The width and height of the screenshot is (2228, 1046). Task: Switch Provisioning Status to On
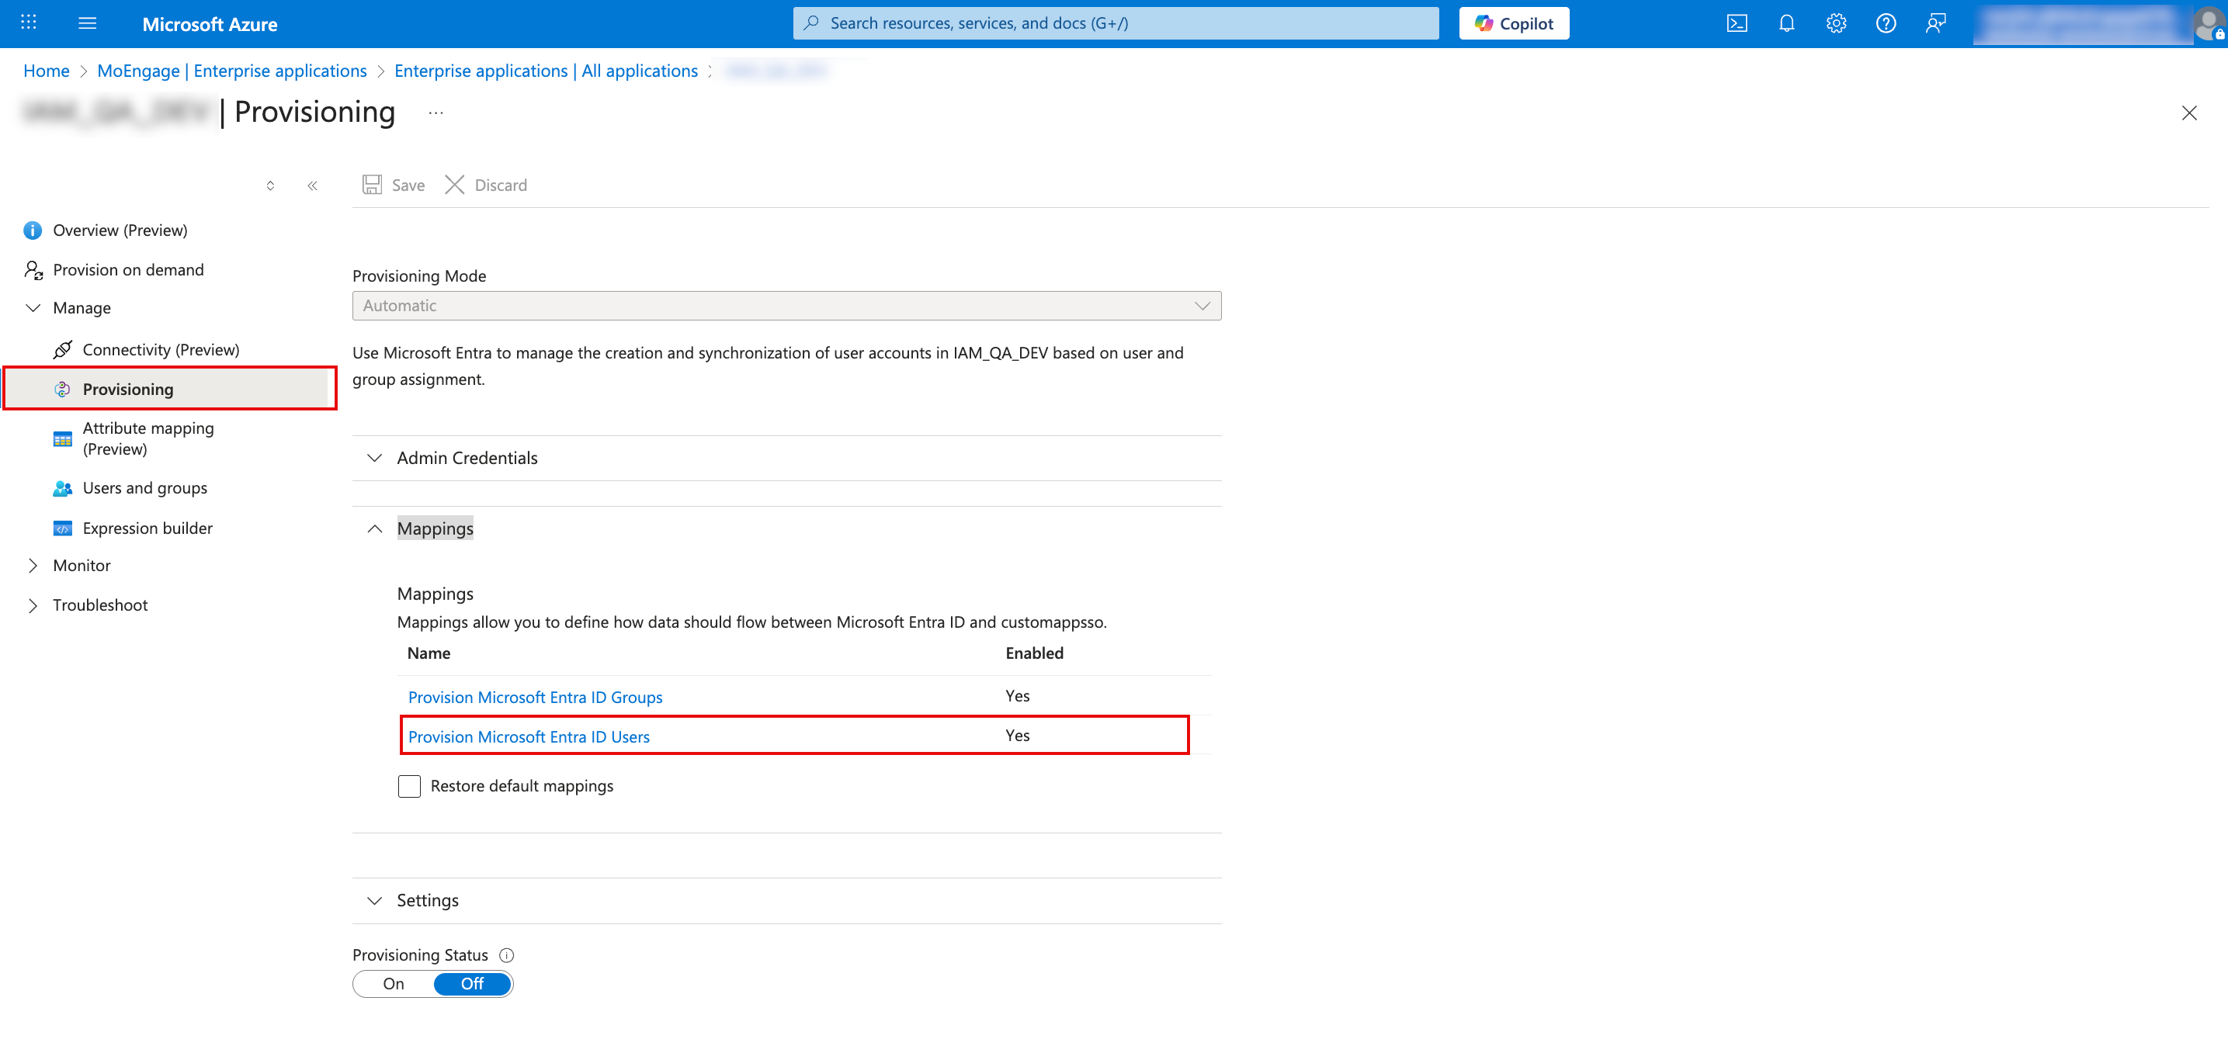pos(394,984)
